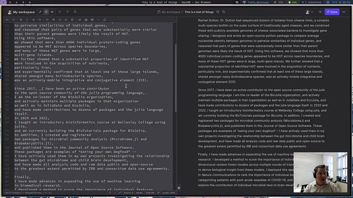Screen dimensions: 353x198
Task: Insert image icon in editor toolbar
Action: pos(86,20)
